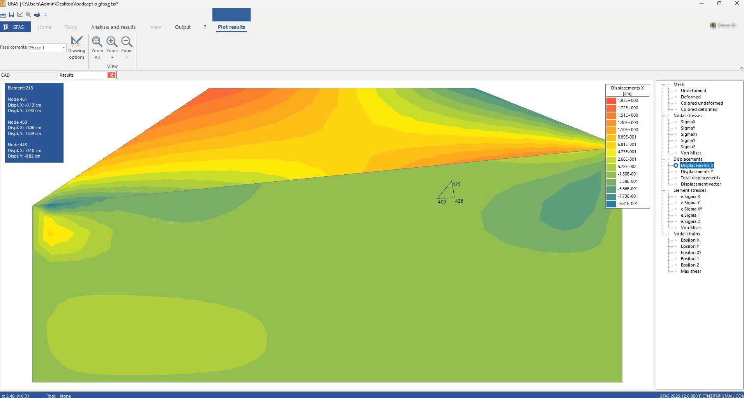Open the Output ribbon tab

point(182,27)
